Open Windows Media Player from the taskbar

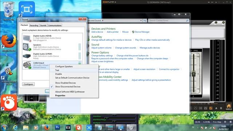click(36, 128)
